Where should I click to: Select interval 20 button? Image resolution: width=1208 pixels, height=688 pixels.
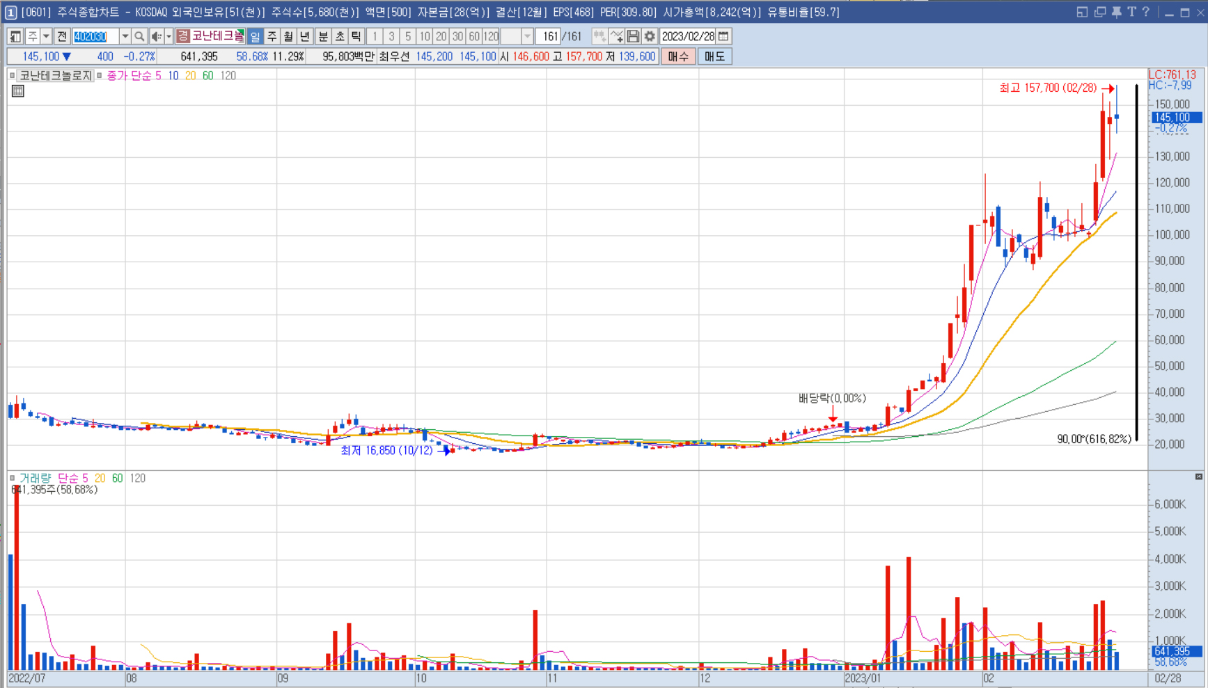click(x=441, y=36)
